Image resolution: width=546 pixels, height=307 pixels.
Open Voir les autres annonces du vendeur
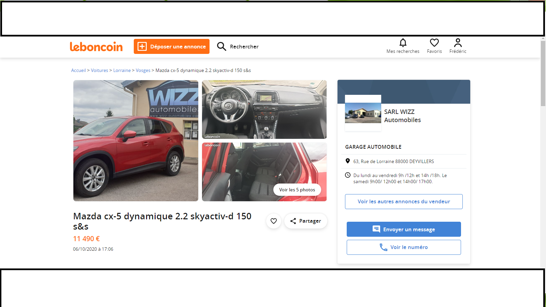[404, 202]
